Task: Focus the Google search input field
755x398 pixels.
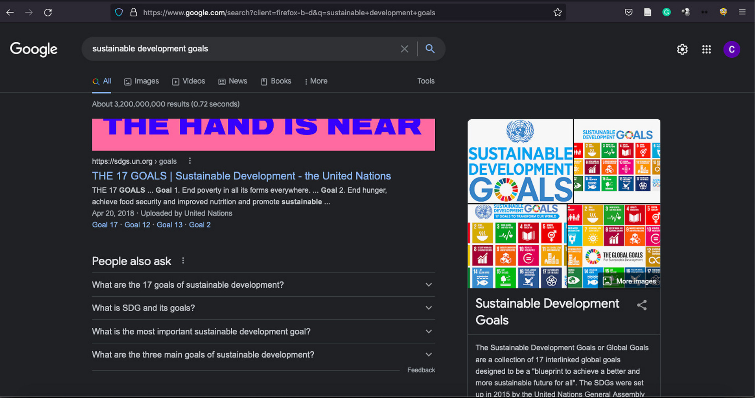Action: pos(244,49)
